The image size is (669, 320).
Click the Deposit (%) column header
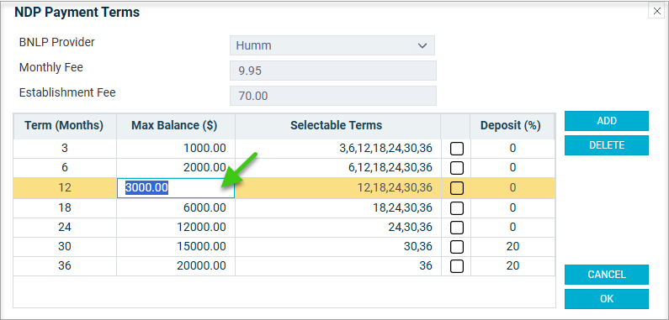coord(512,126)
